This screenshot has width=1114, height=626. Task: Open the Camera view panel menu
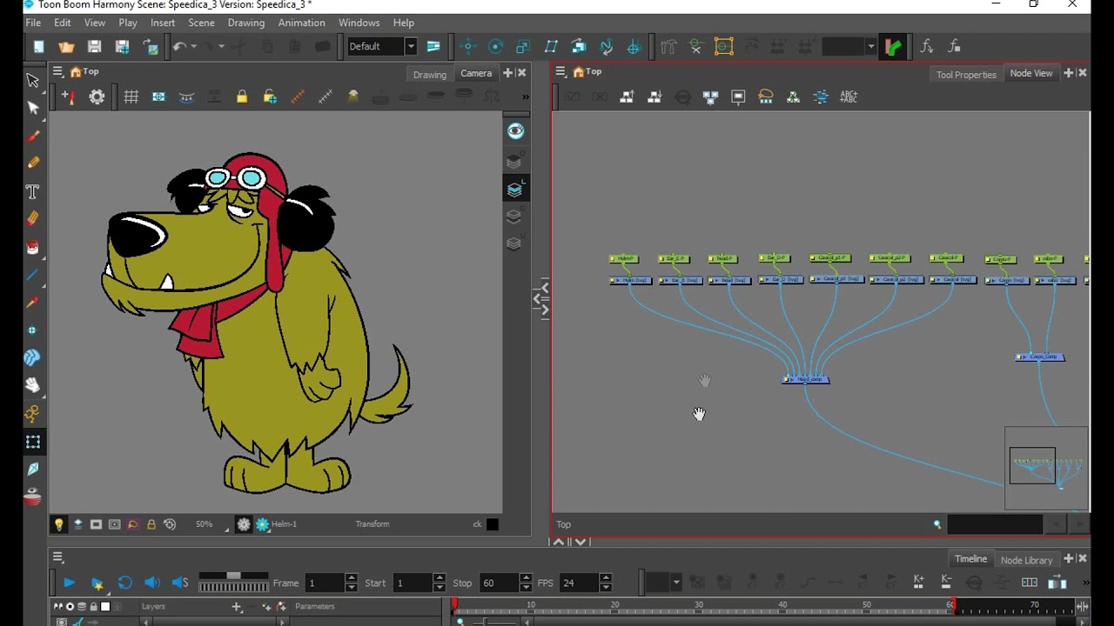(57, 71)
